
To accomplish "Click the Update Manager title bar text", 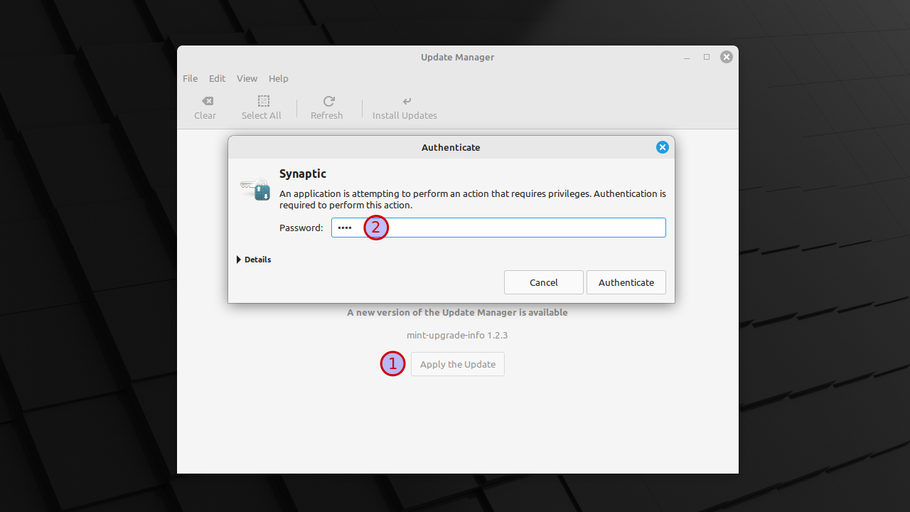I will [x=458, y=57].
